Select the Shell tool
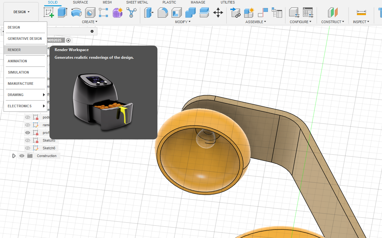The image size is (382, 238). pos(177,13)
